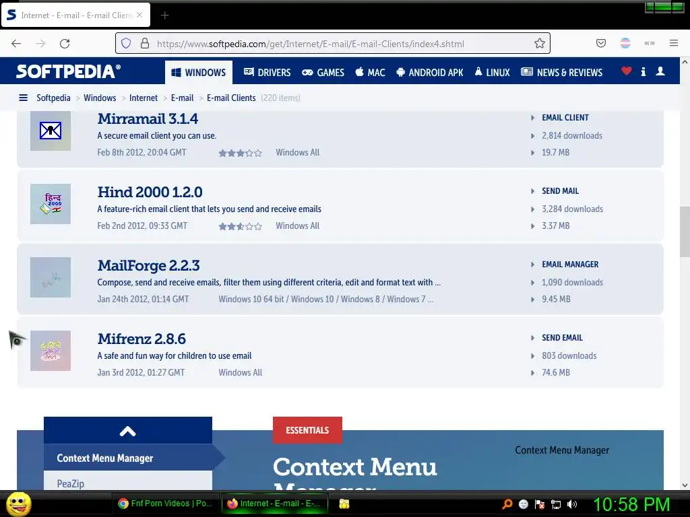This screenshot has height=517, width=690.
Task: Open the folder icon on the taskbar
Action: [344, 504]
